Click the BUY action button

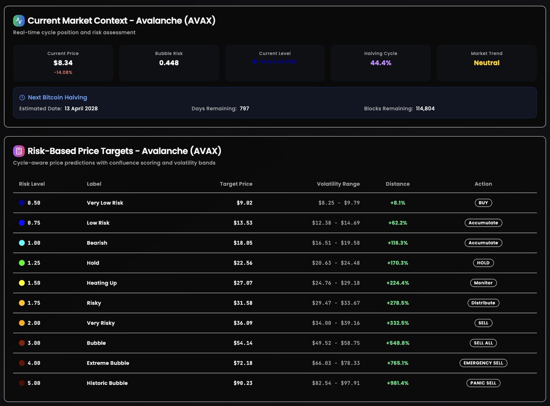click(x=483, y=203)
